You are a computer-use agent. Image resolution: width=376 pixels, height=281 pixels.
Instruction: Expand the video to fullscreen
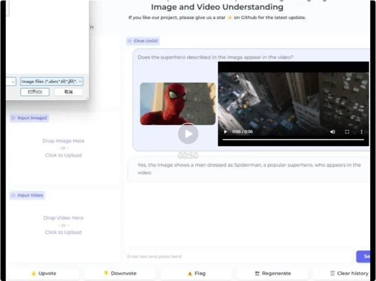pos(347,131)
